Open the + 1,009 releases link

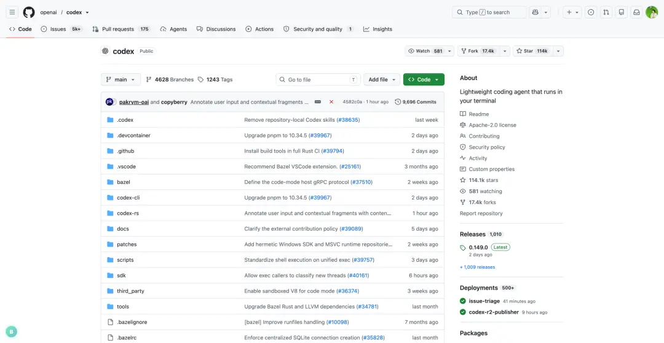coord(477,267)
